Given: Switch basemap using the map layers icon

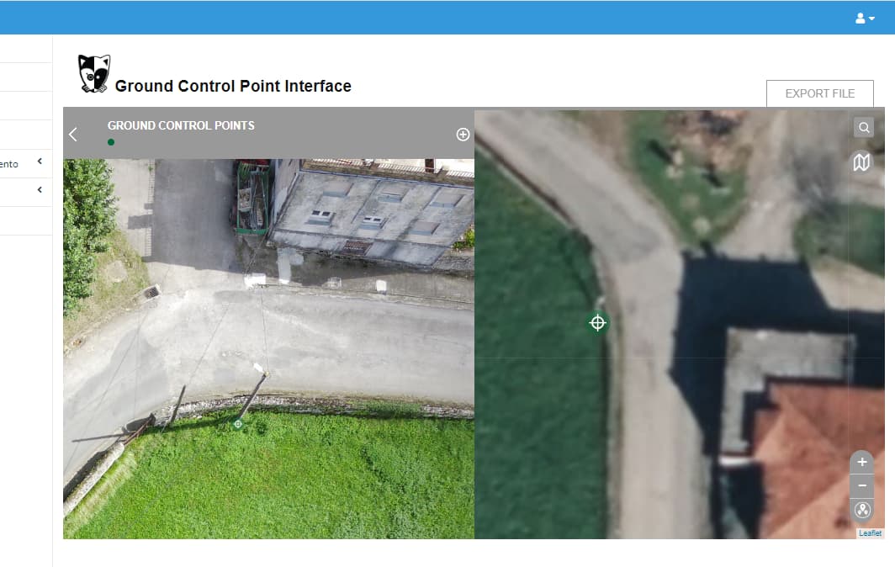Looking at the screenshot, I should 861,162.
